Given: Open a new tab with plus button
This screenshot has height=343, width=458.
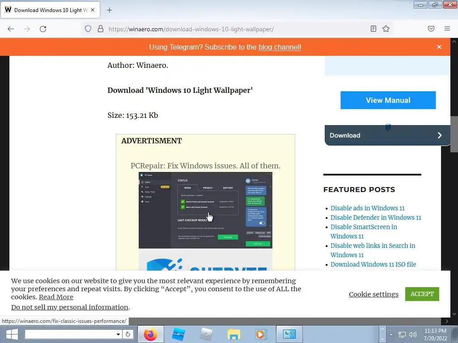Looking at the screenshot, I should point(109,10).
